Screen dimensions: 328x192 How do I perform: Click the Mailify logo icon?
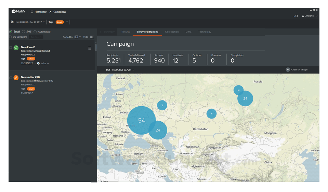(x=14, y=12)
